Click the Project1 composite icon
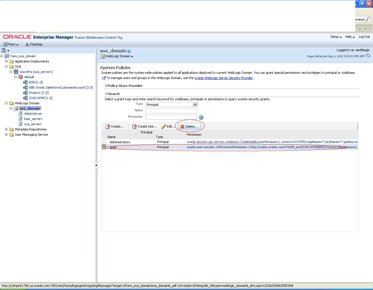Viewport: 373px width, 290px height. (x=25, y=93)
